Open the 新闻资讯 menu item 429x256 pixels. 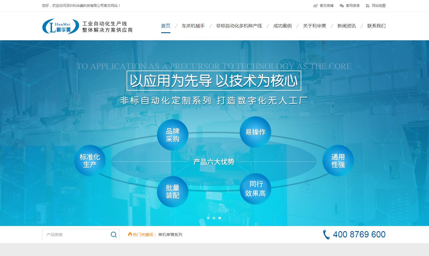pos(347,26)
